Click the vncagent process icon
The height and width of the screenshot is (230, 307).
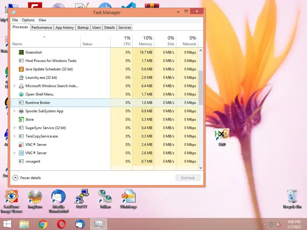pos(21,161)
